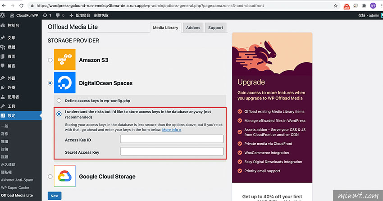Click the DigitalOcean Spaces logo
This screenshot has width=383, height=201.
coord(65,82)
